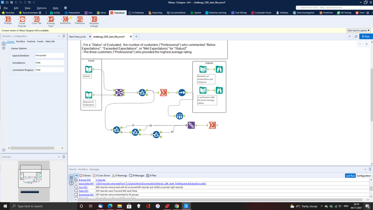Open Chrome from the taskbar
Viewport: 373px width, 210px height.
click(177, 206)
